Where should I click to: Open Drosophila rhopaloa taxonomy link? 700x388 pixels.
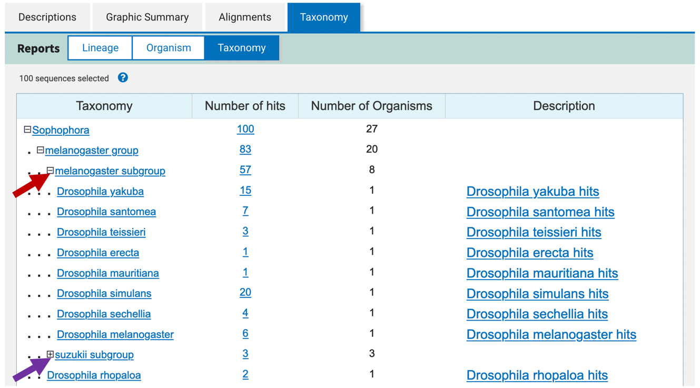pyautogui.click(x=94, y=376)
